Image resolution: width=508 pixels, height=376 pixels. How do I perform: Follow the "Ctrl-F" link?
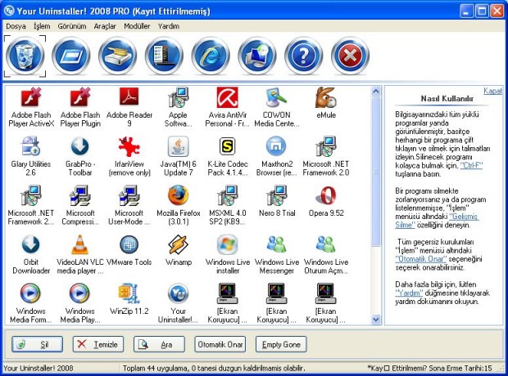pos(471,166)
